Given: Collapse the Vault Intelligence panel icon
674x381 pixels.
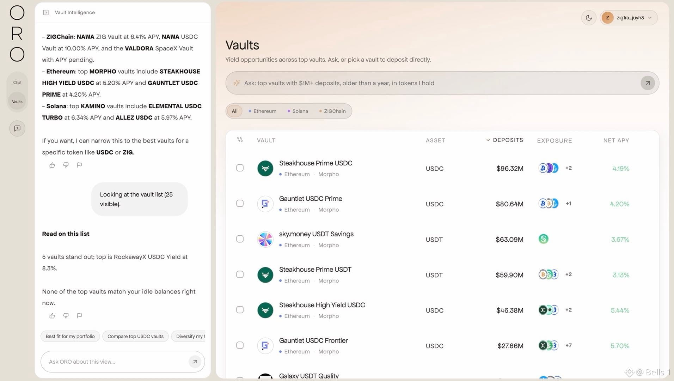Looking at the screenshot, I should (46, 13).
